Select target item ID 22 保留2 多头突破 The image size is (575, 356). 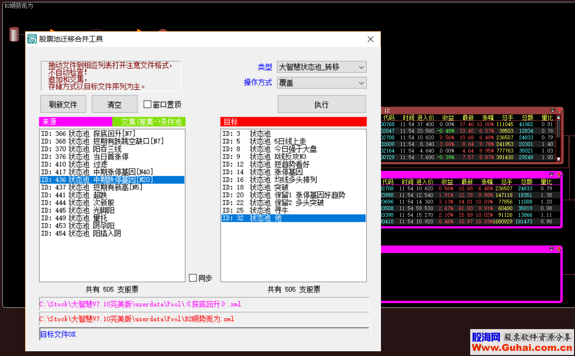[x=294, y=203]
